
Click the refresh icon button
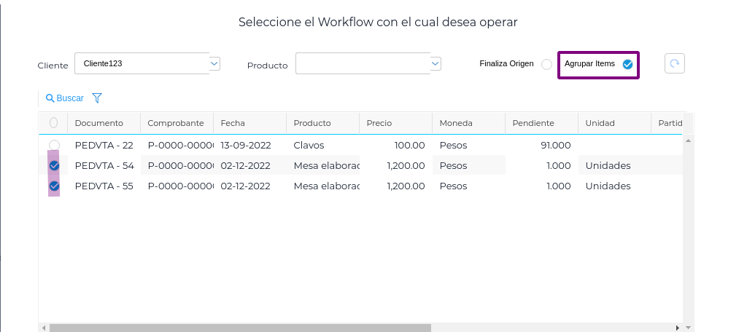(x=675, y=64)
